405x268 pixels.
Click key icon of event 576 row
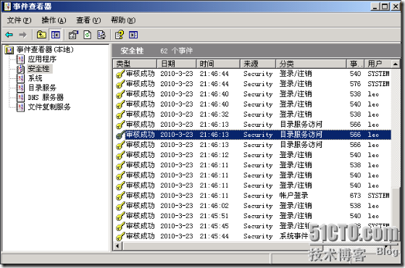[120, 84]
